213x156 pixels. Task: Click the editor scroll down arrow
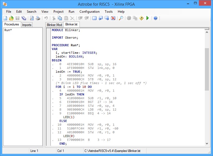click(207, 144)
